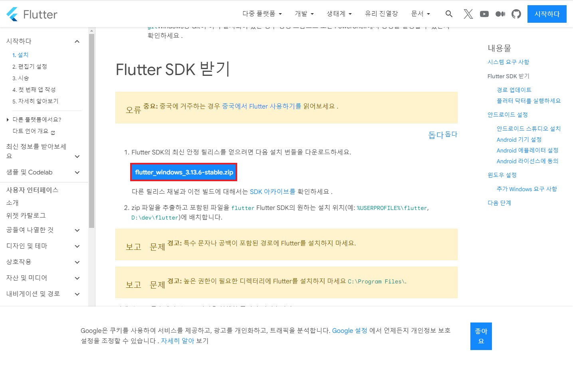Jump to Android 라이선스에 동의
Screen dimensions: 573x366
tap(527, 161)
